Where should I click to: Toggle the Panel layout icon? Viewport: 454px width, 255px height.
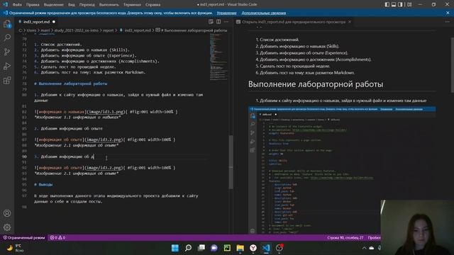(x=394, y=4)
